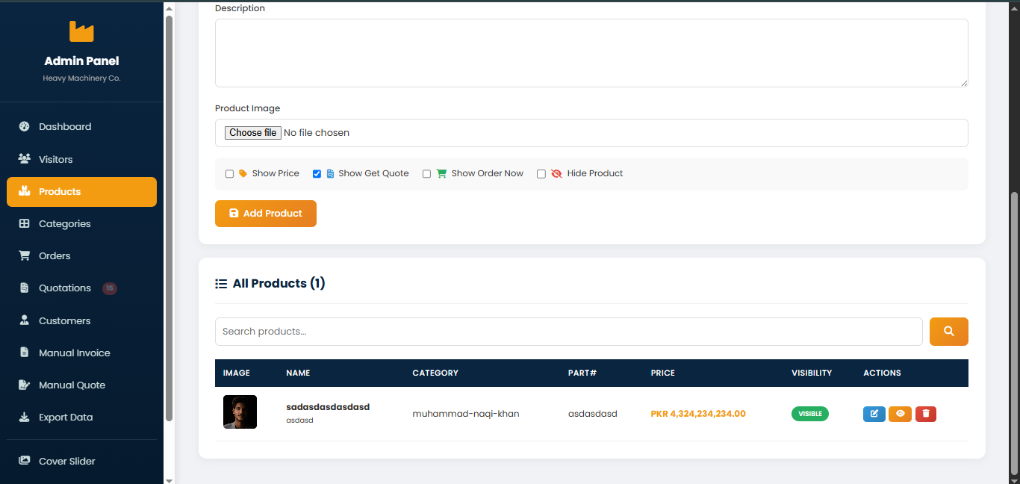Click the Manual Invoice file icon

pyautogui.click(x=24, y=353)
